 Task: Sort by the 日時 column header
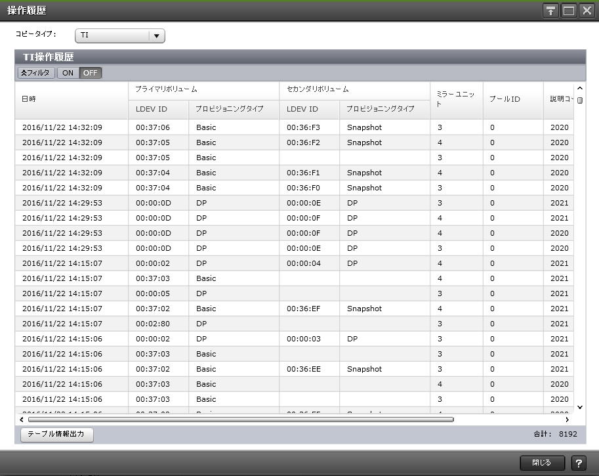pyautogui.click(x=72, y=99)
